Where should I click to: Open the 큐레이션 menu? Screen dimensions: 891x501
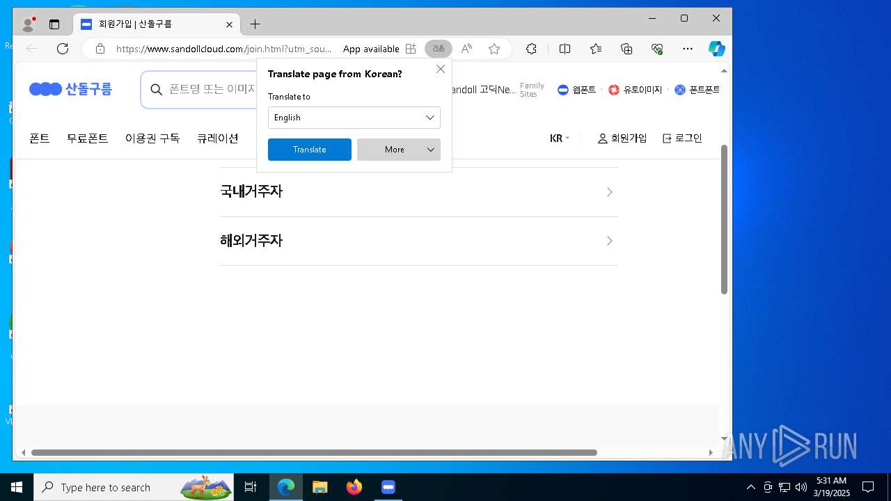pos(218,138)
